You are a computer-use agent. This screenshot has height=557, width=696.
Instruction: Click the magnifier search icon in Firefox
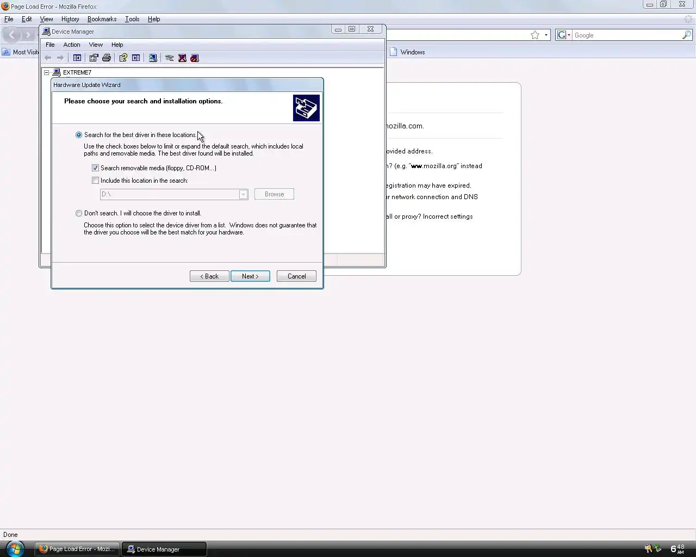tap(687, 35)
